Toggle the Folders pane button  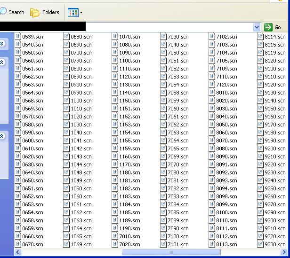(x=45, y=12)
